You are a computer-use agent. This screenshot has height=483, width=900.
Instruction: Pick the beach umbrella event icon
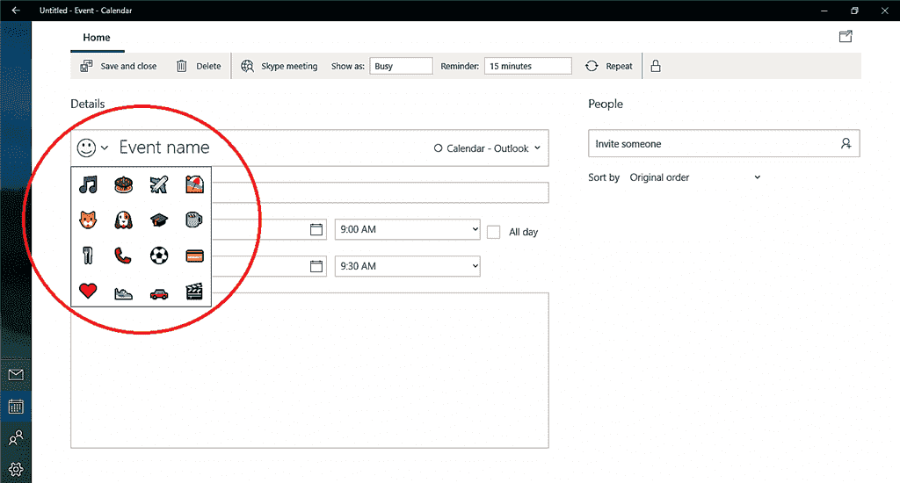(194, 184)
